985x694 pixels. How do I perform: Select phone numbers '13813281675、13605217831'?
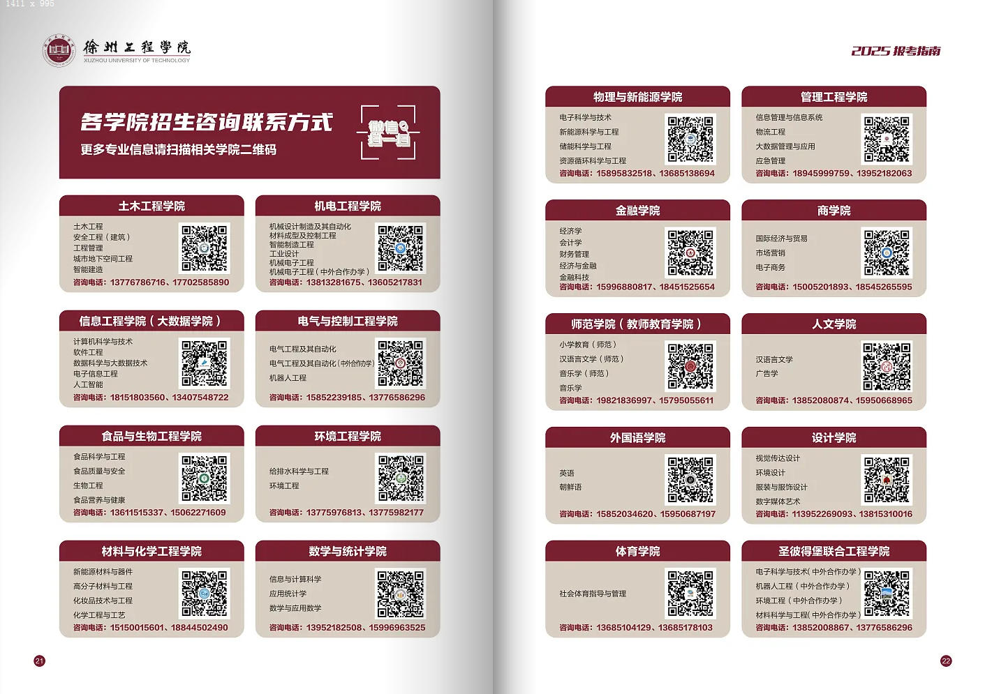pos(364,282)
